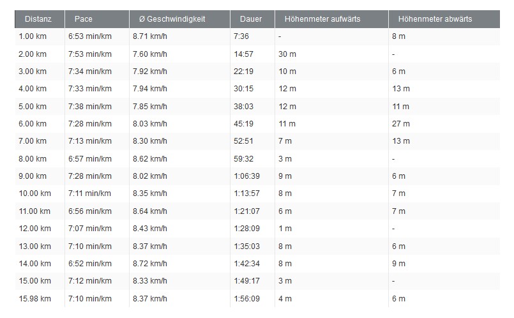Click the 27 m descent cell
The width and height of the screenshot is (514, 318).
pos(401,124)
